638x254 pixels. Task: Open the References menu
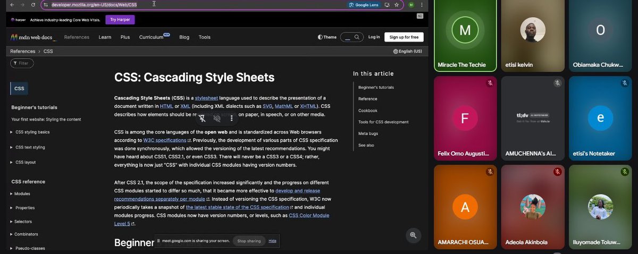[77, 37]
